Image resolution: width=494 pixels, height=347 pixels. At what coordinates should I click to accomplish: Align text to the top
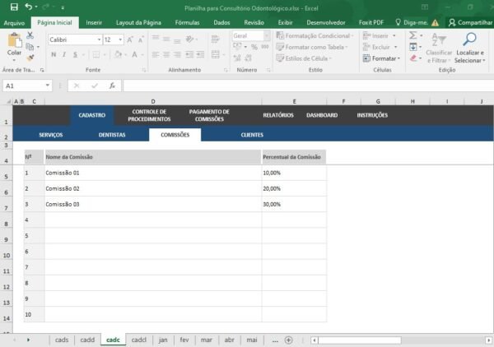tap(156, 39)
